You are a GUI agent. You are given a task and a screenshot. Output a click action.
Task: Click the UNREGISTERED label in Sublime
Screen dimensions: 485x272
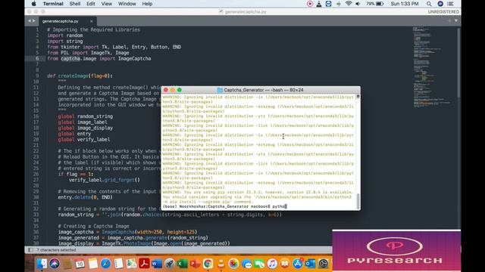pyautogui.click(x=443, y=12)
